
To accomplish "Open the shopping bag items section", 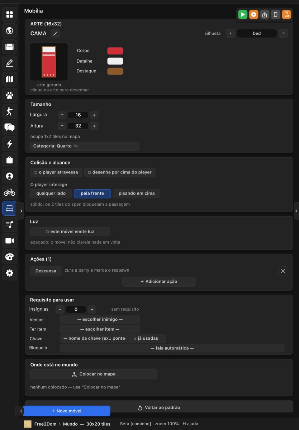I will tap(10, 160).
